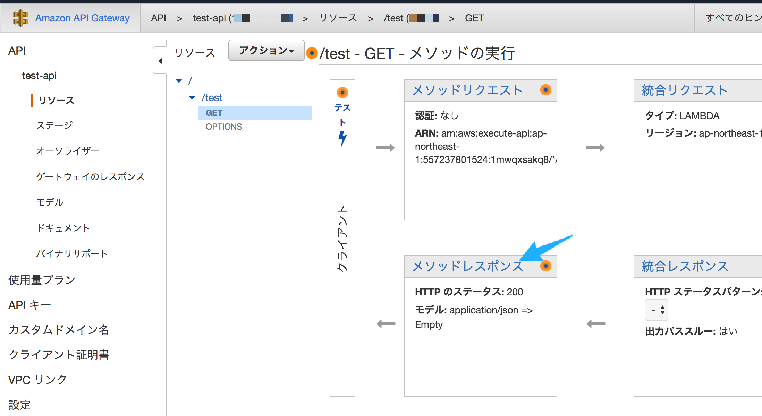Image resolution: width=762 pixels, height=416 pixels.
Task: Select the OPTIONS method in resource tree
Action: point(224,127)
